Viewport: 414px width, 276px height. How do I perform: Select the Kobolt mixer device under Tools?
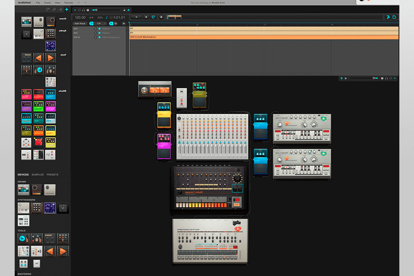[x=50, y=238]
